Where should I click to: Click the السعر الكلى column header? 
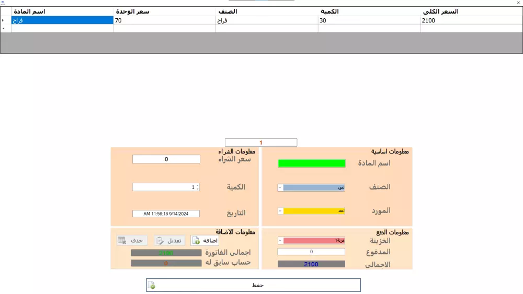click(x=471, y=11)
